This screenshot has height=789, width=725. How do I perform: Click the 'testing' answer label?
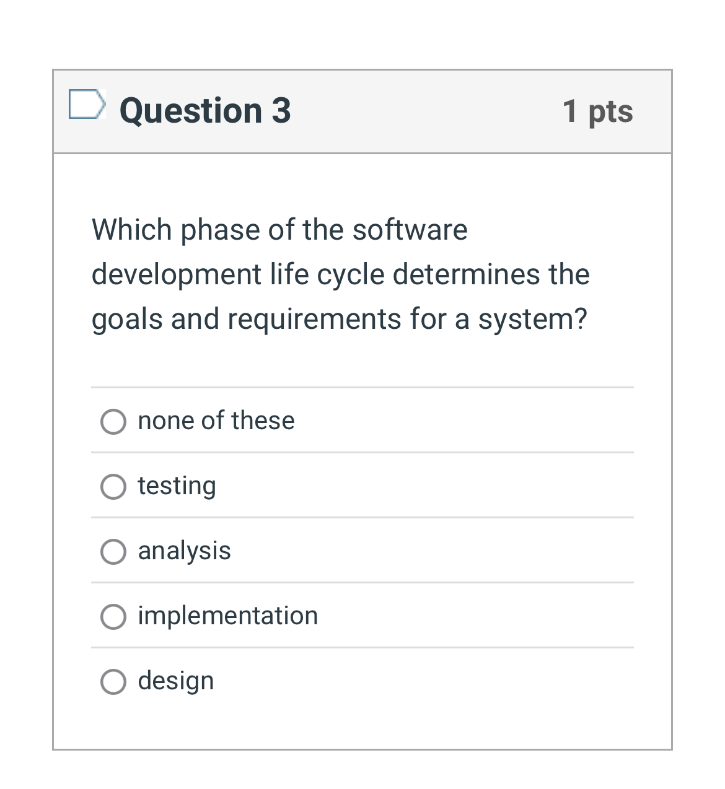[177, 487]
